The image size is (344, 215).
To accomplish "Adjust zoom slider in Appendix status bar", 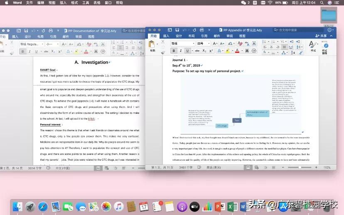I will [300, 167].
